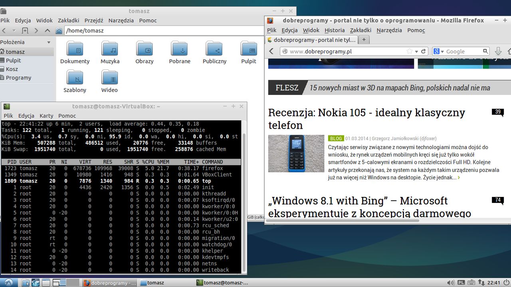Screen dimensions: 511x287
Task: Open the 74 comments badge
Action: pyautogui.click(x=498, y=200)
